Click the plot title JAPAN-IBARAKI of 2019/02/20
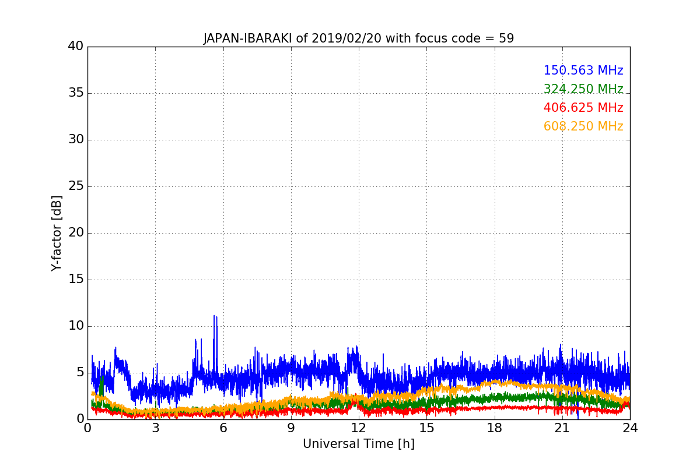 pyautogui.click(x=359, y=39)
